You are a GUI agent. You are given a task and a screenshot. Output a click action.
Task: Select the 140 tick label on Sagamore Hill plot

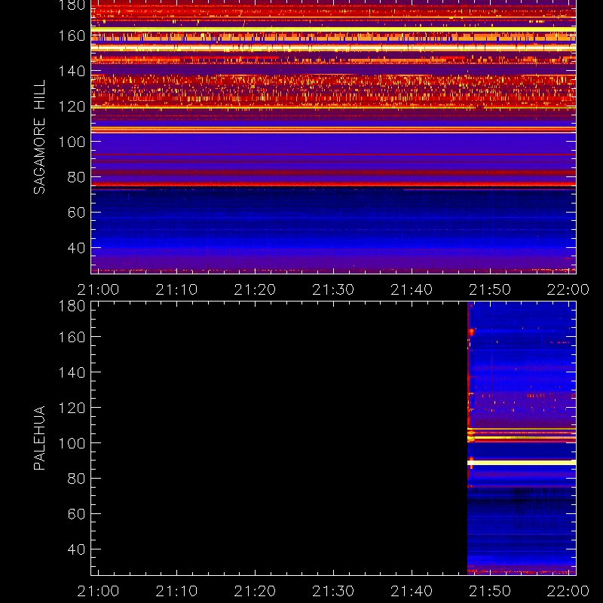pyautogui.click(x=72, y=71)
